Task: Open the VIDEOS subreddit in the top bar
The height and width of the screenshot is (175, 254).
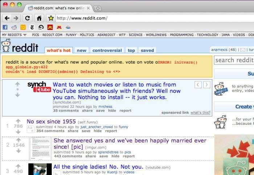Action: 239,35
